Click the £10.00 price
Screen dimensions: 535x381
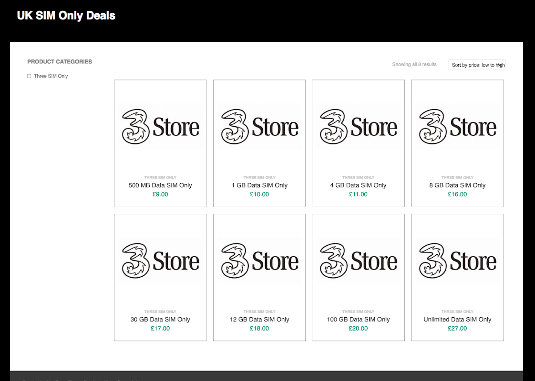pyautogui.click(x=259, y=194)
